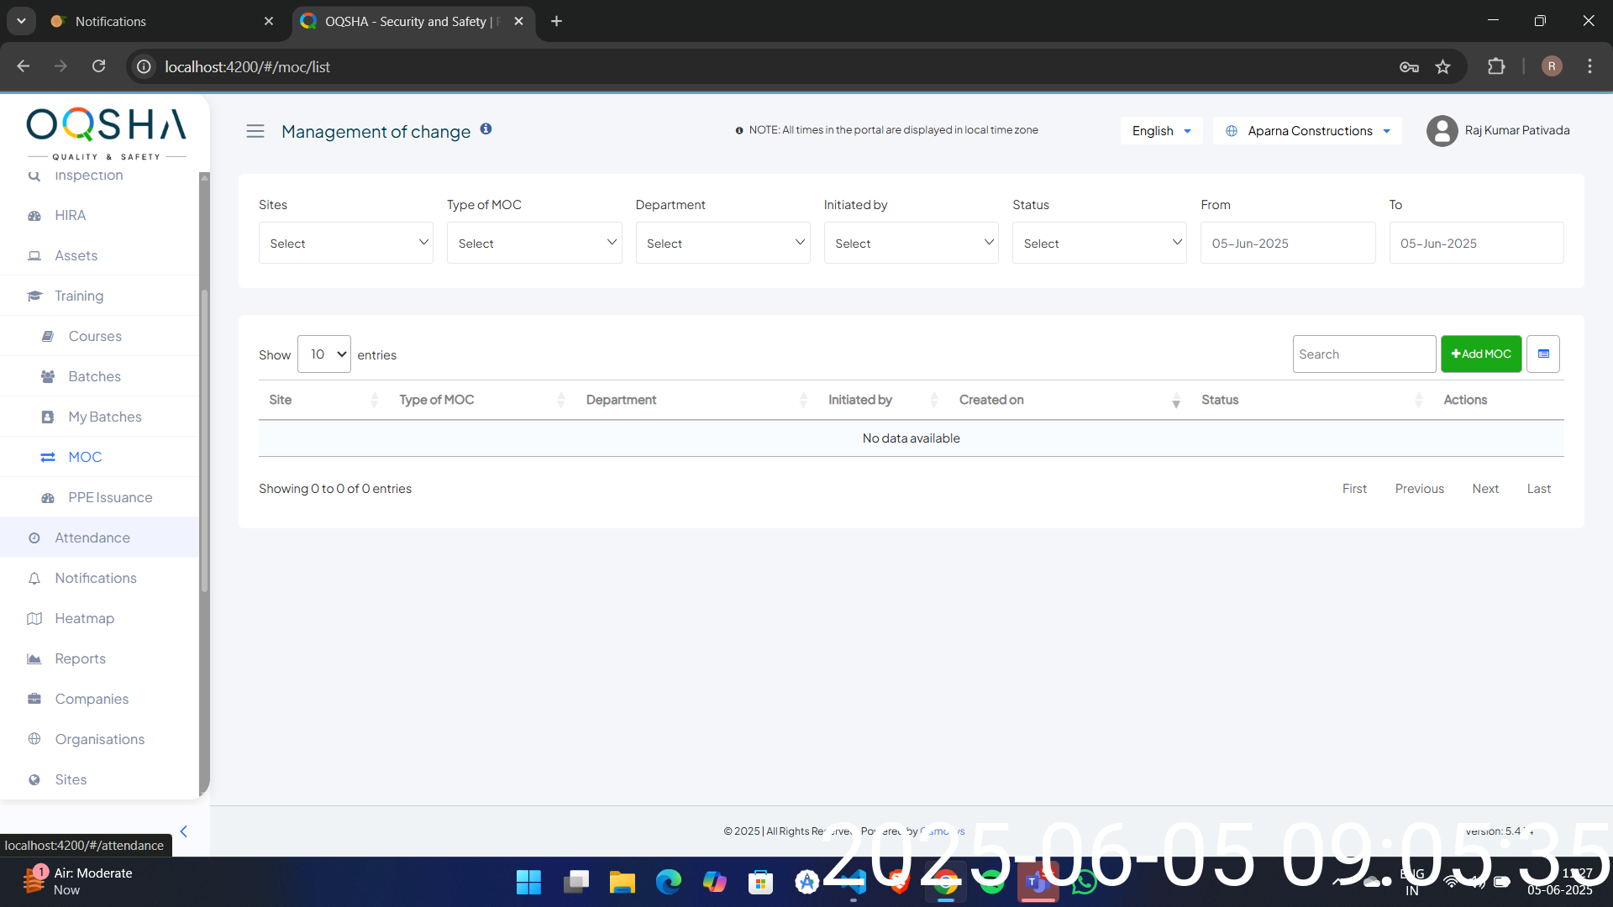1613x907 pixels.
Task: Change the show entries count dropdown
Action: coord(323,354)
